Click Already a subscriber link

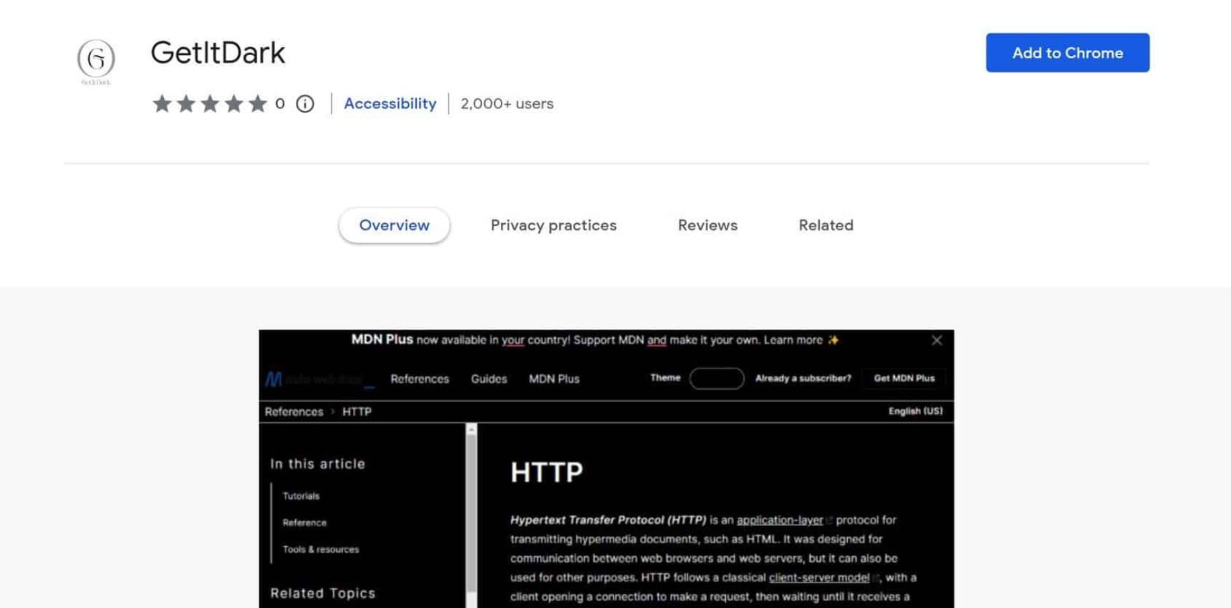point(803,379)
